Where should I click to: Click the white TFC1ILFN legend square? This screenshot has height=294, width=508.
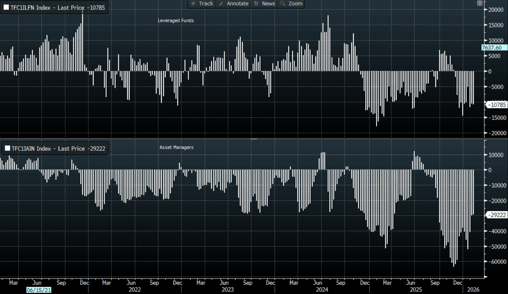click(x=6, y=8)
